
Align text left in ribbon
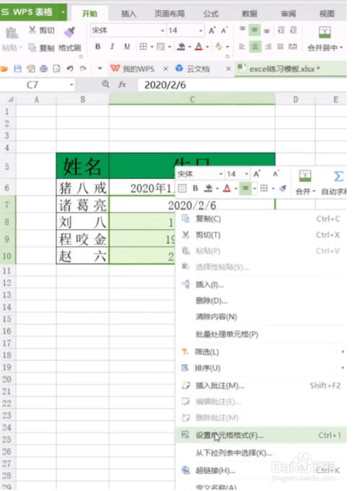242,47
